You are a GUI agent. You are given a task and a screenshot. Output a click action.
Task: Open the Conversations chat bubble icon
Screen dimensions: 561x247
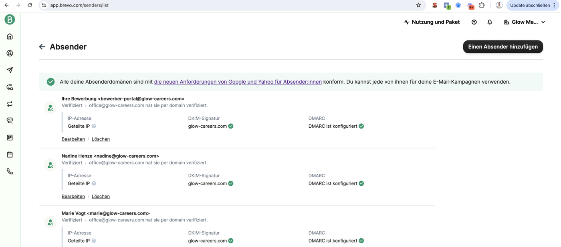pyautogui.click(x=10, y=120)
